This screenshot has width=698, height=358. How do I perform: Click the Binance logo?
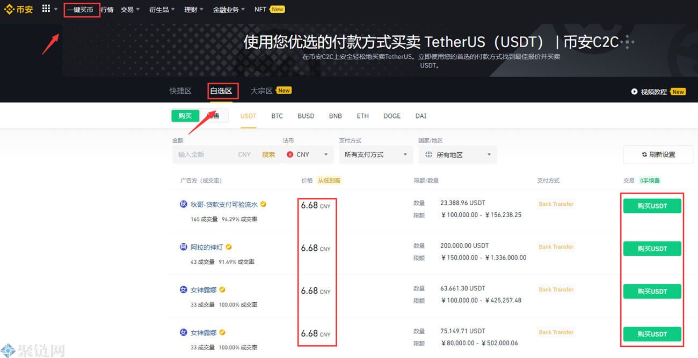19,9
